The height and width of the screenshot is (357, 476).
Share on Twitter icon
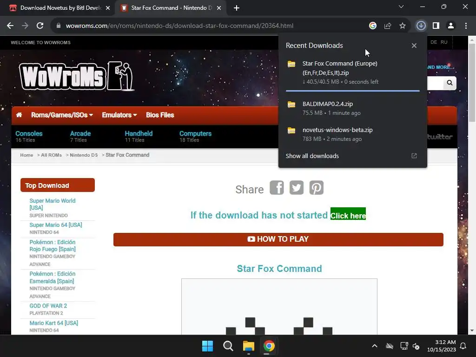pos(297,188)
